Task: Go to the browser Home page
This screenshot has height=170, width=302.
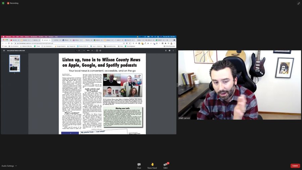Action: coord(12,43)
